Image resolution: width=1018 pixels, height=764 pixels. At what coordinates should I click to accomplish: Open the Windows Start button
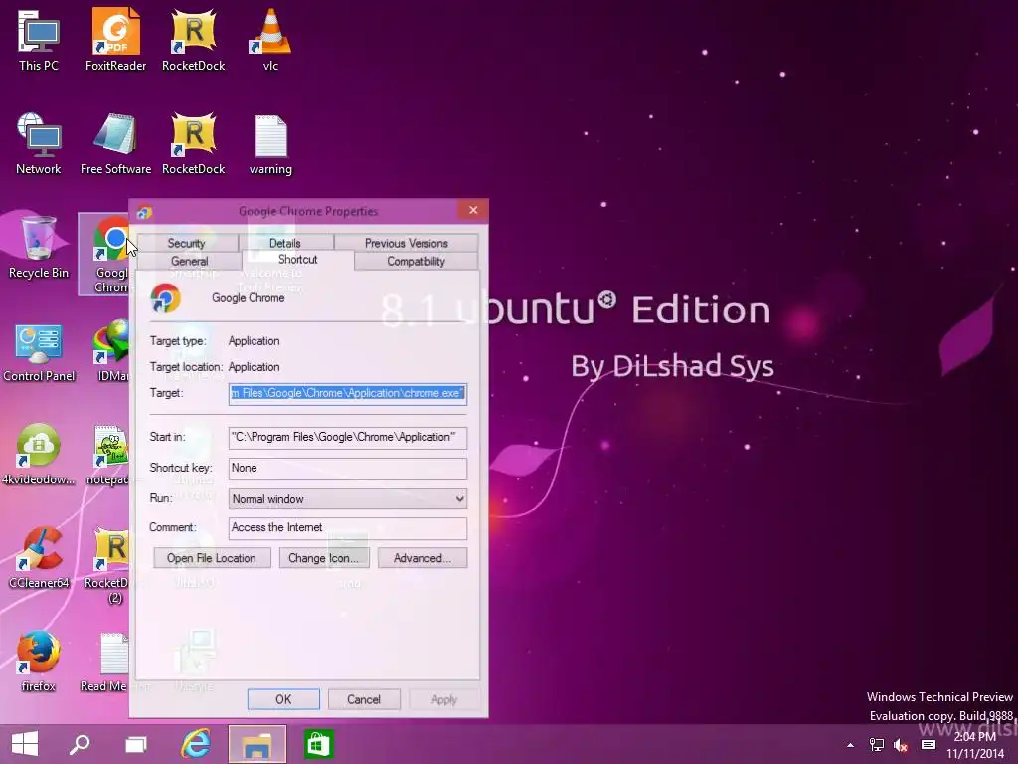click(x=25, y=744)
